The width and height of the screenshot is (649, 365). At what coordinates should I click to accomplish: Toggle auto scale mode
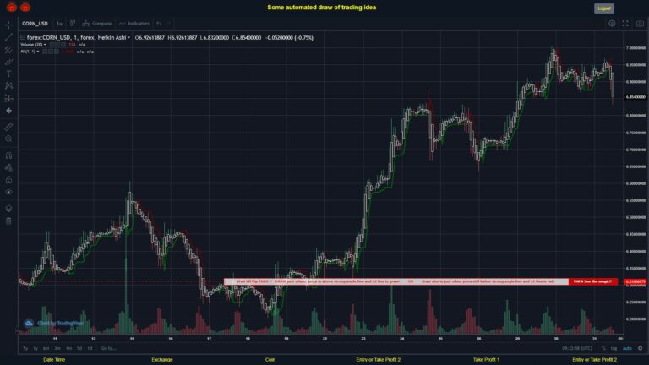pos(628,348)
